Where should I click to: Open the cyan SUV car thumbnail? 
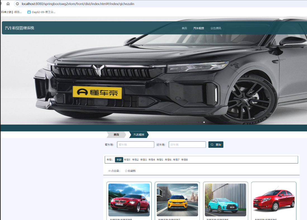(225, 200)
